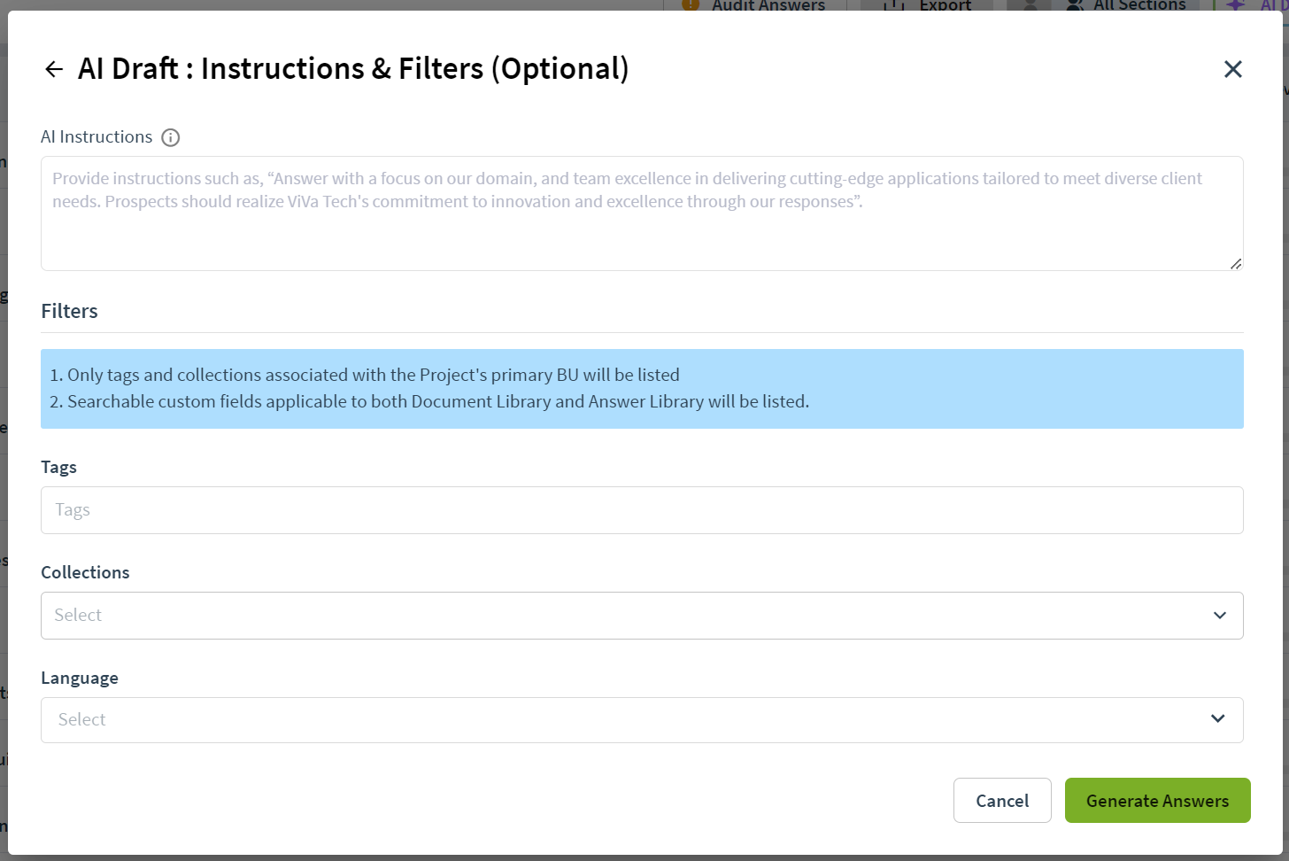Click the Generate Answers button
Screen dimensions: 1289x861
tap(1157, 801)
